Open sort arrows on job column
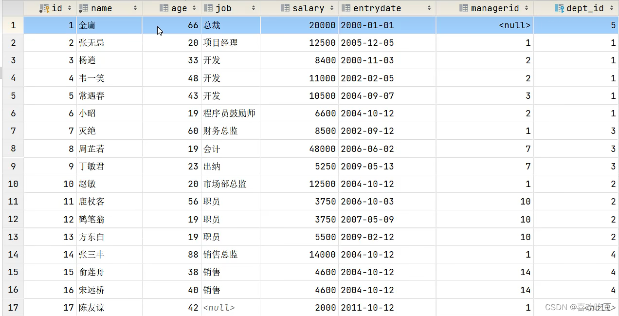This screenshot has width=619, height=316. point(253,8)
